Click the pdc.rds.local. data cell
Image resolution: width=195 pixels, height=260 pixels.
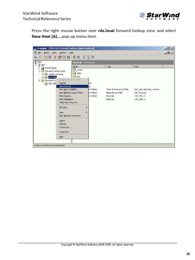pos(140,93)
